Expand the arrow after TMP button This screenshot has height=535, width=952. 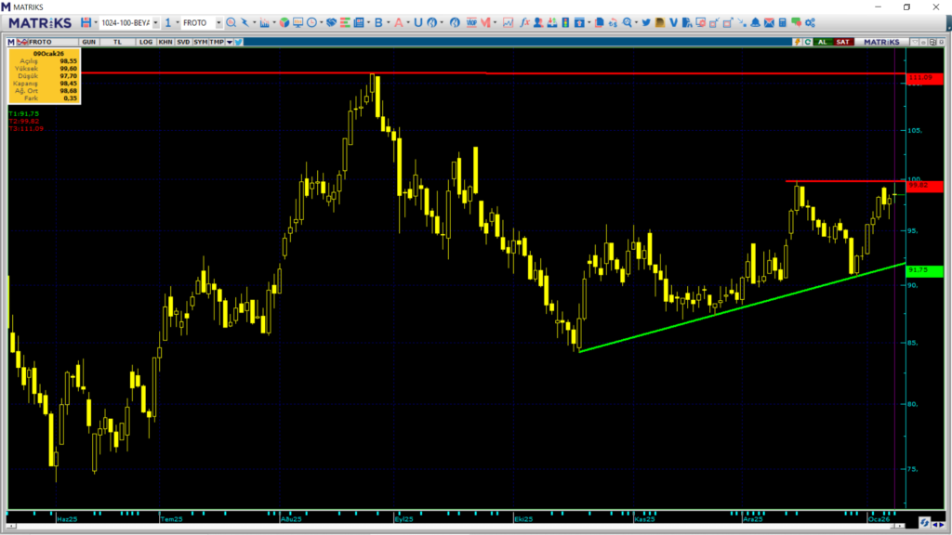click(229, 42)
